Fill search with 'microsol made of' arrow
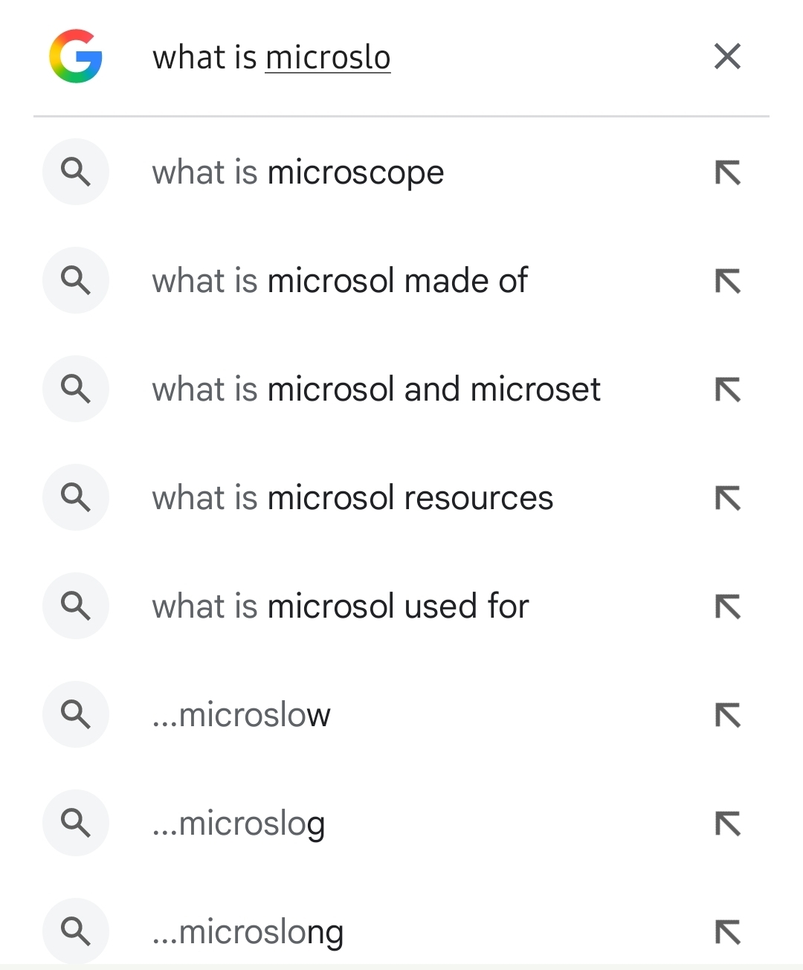Screen dimensions: 803x970 727,281
